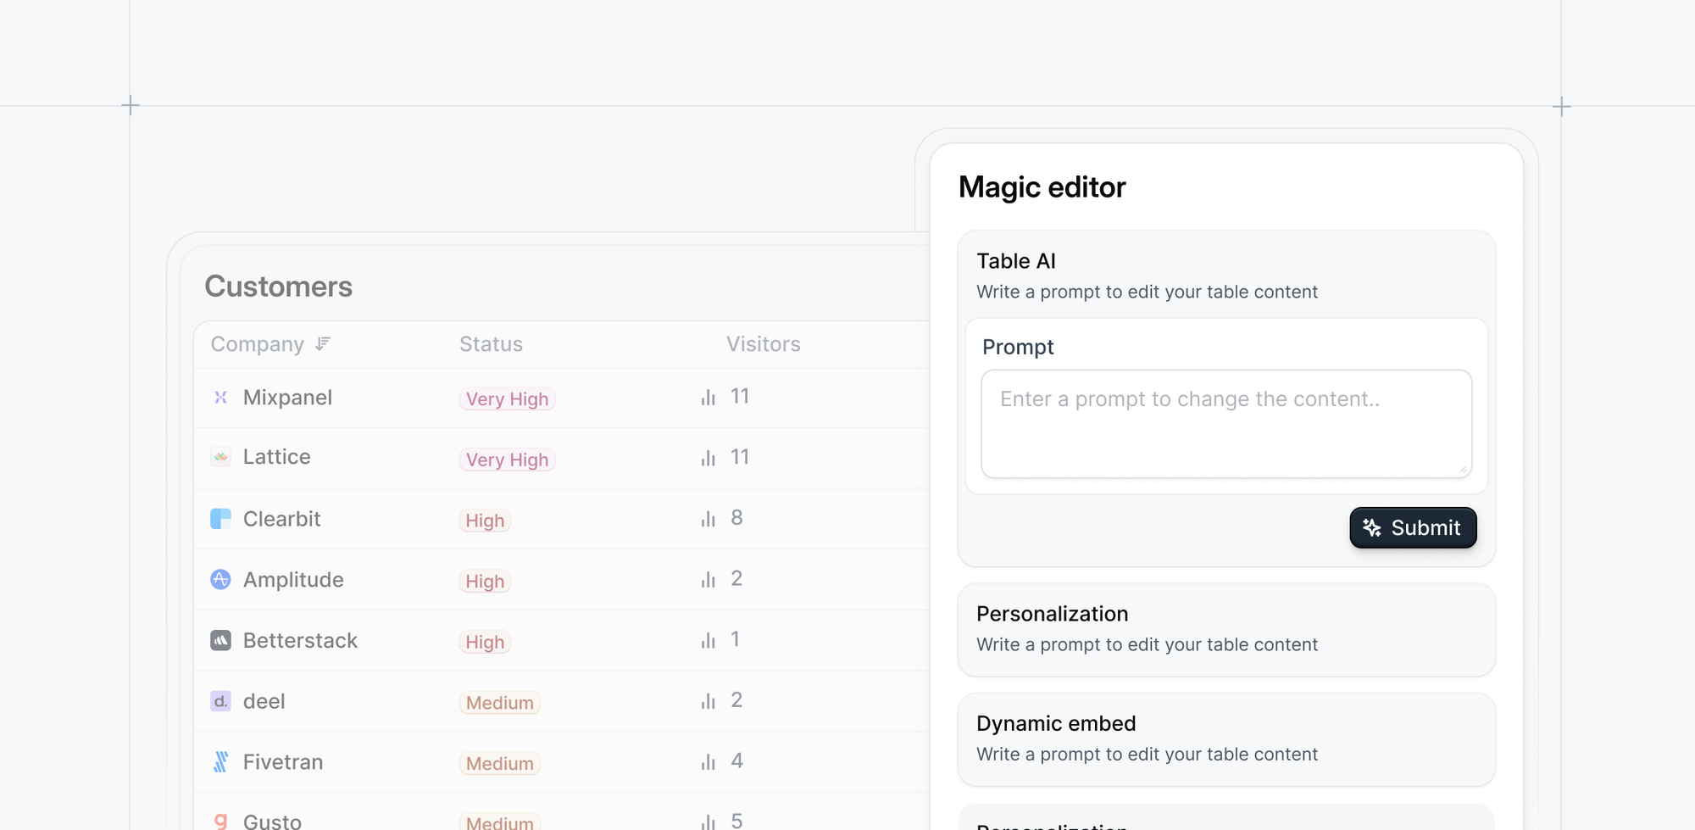Click the visitor count 11 for Lattice
This screenshot has width=1695, height=830.
740,457
